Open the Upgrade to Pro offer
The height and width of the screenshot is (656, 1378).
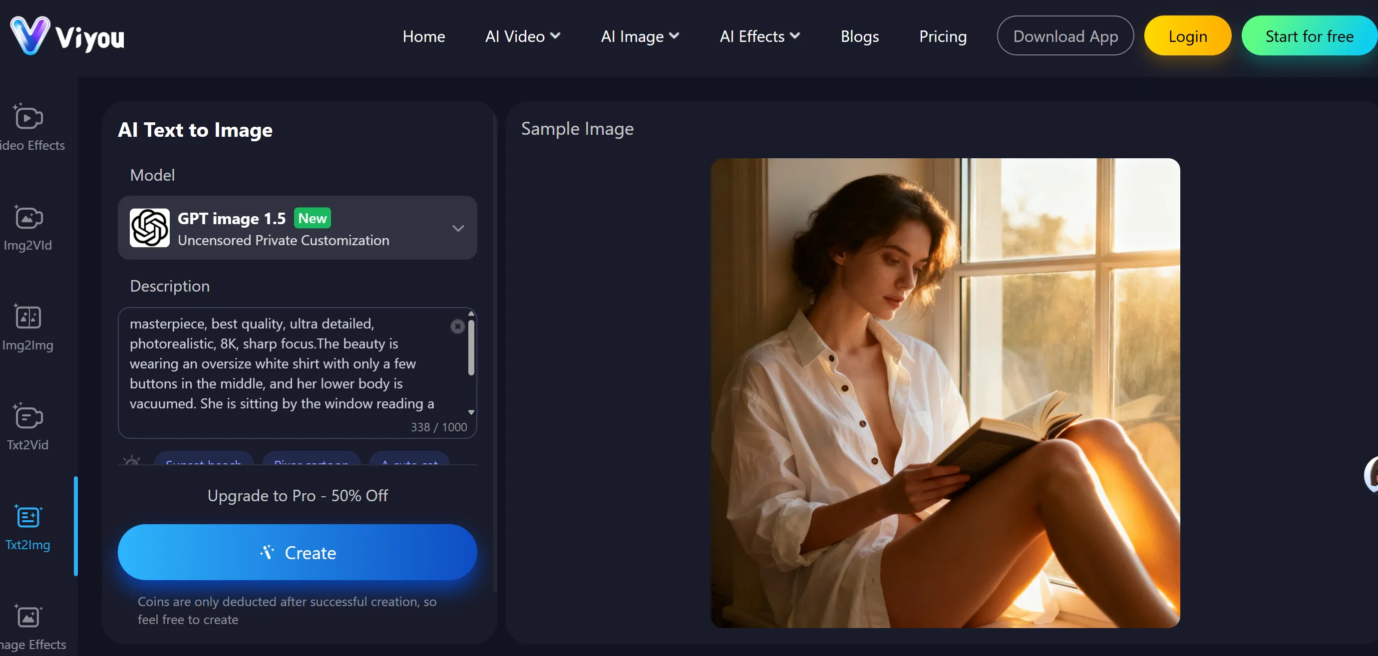298,495
